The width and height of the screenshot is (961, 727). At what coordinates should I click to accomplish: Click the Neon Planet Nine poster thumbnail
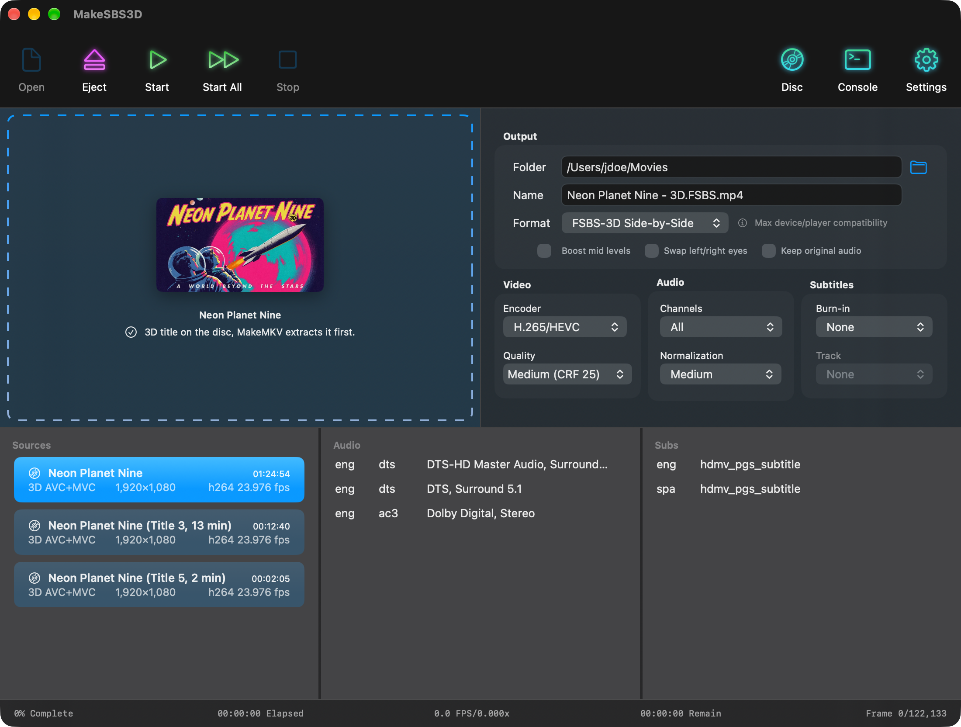240,245
